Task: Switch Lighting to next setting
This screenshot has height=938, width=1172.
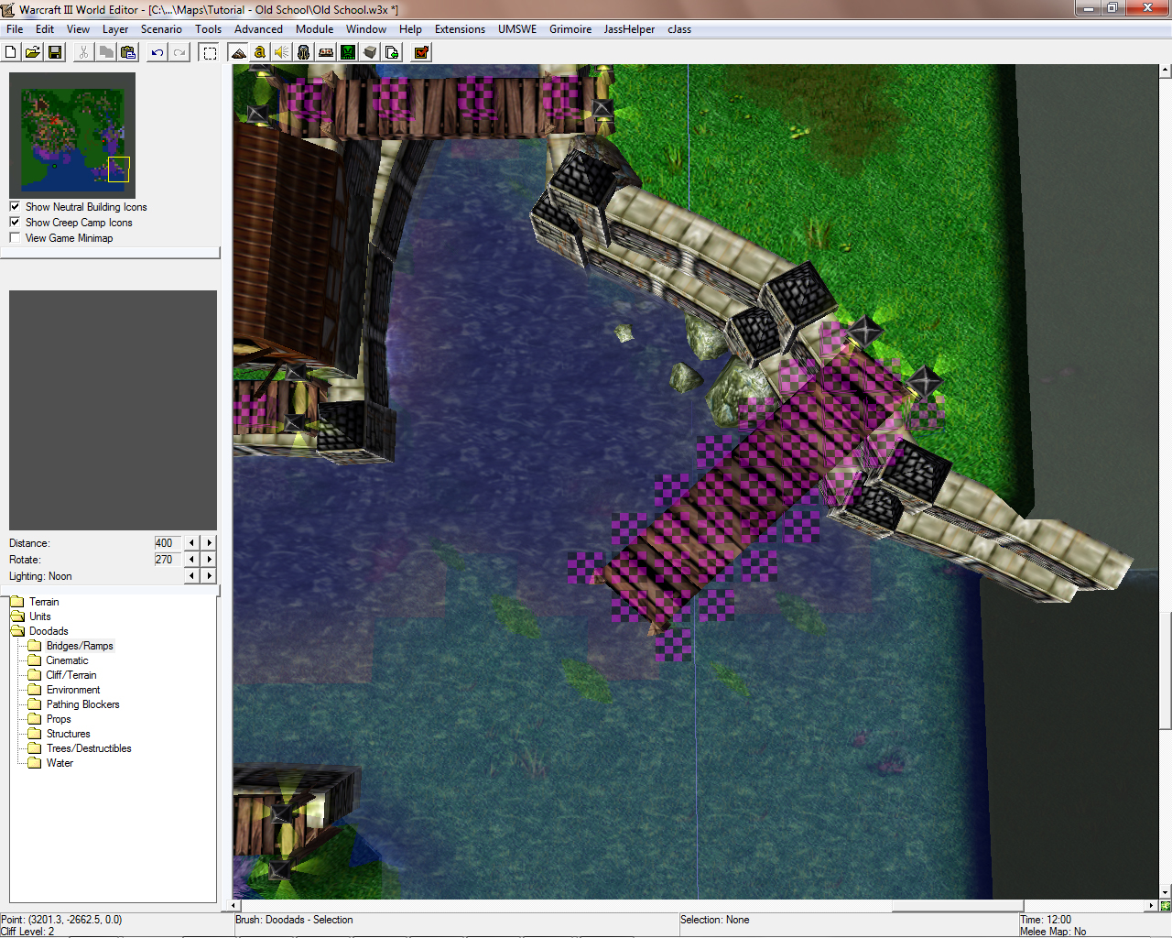Action: tap(210, 576)
